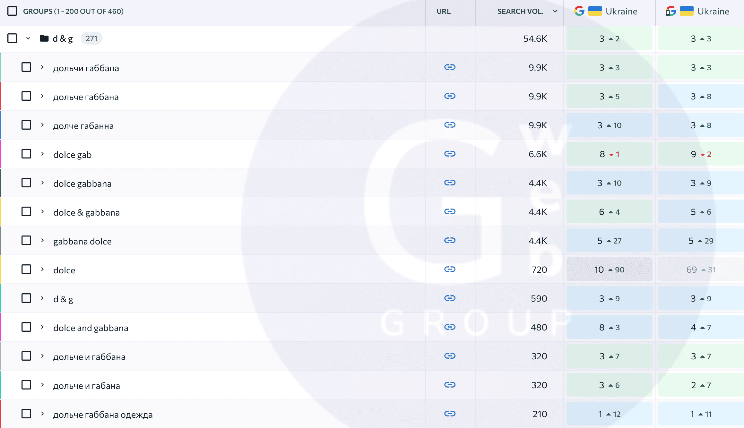Screen dimensions: 744x428
Task: Open URL link for gabbana dolce keyword
Action: point(450,240)
